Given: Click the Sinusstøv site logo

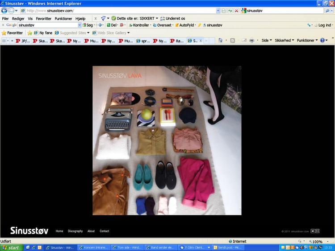Looking at the screenshot, I should click(x=29, y=230).
